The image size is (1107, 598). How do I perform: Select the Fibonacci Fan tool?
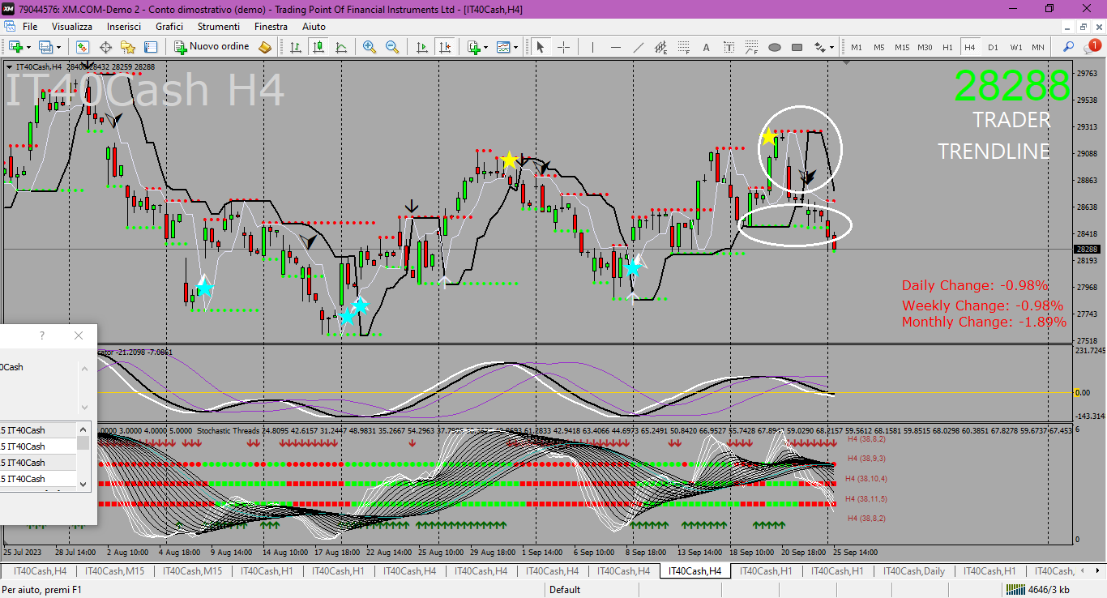tap(752, 47)
